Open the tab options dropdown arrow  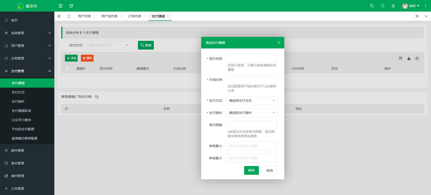pos(426,16)
